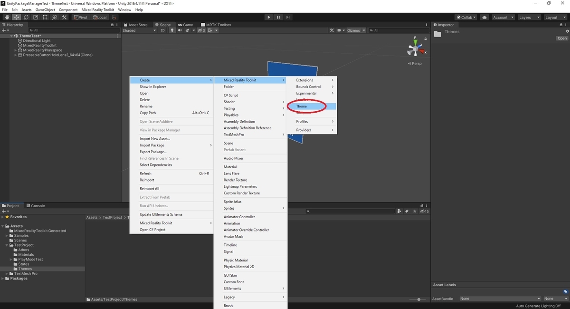Click the Play button
This screenshot has width=570, height=309.
point(269,17)
